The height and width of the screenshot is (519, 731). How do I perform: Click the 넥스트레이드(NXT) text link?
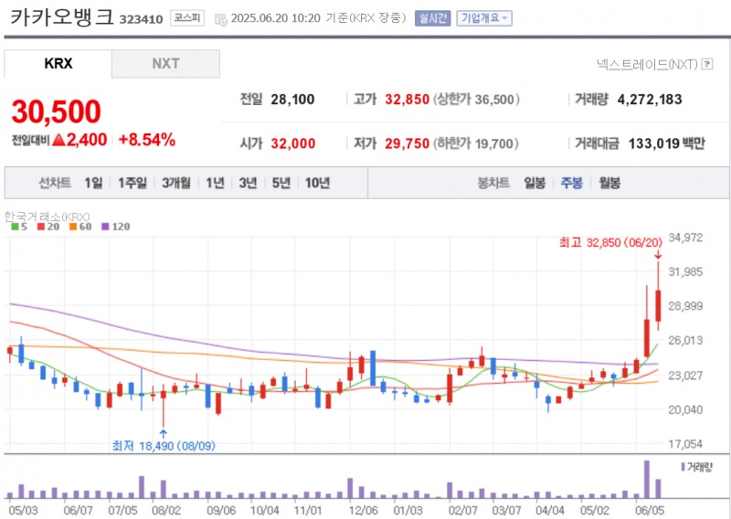(647, 64)
